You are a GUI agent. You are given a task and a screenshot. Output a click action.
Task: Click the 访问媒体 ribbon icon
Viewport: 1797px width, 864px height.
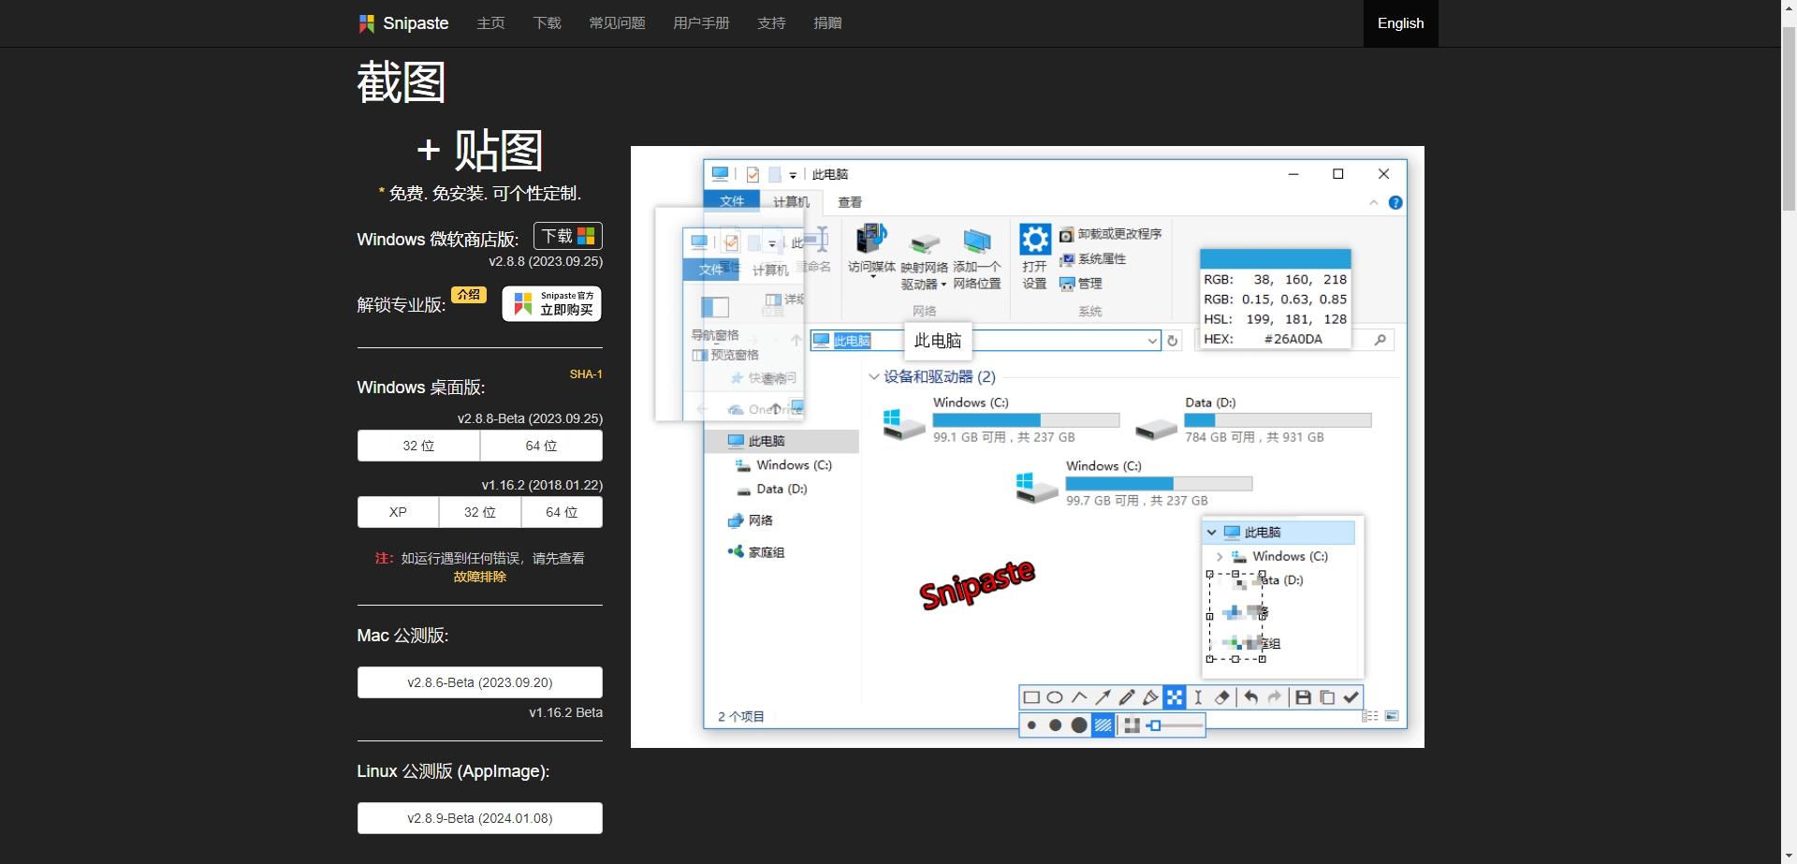coord(871,250)
